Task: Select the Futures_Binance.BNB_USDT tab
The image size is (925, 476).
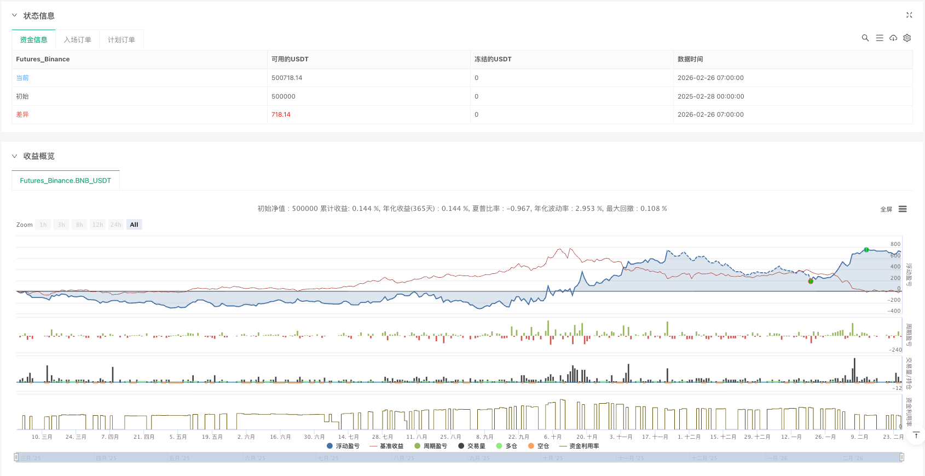Action: 66,181
